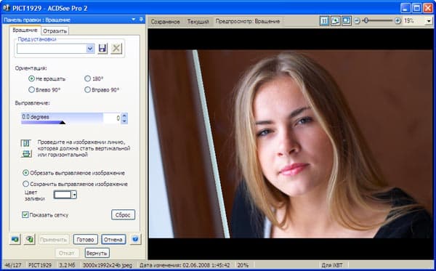Click the 3.2 Мб file size status entry

pos(68,265)
